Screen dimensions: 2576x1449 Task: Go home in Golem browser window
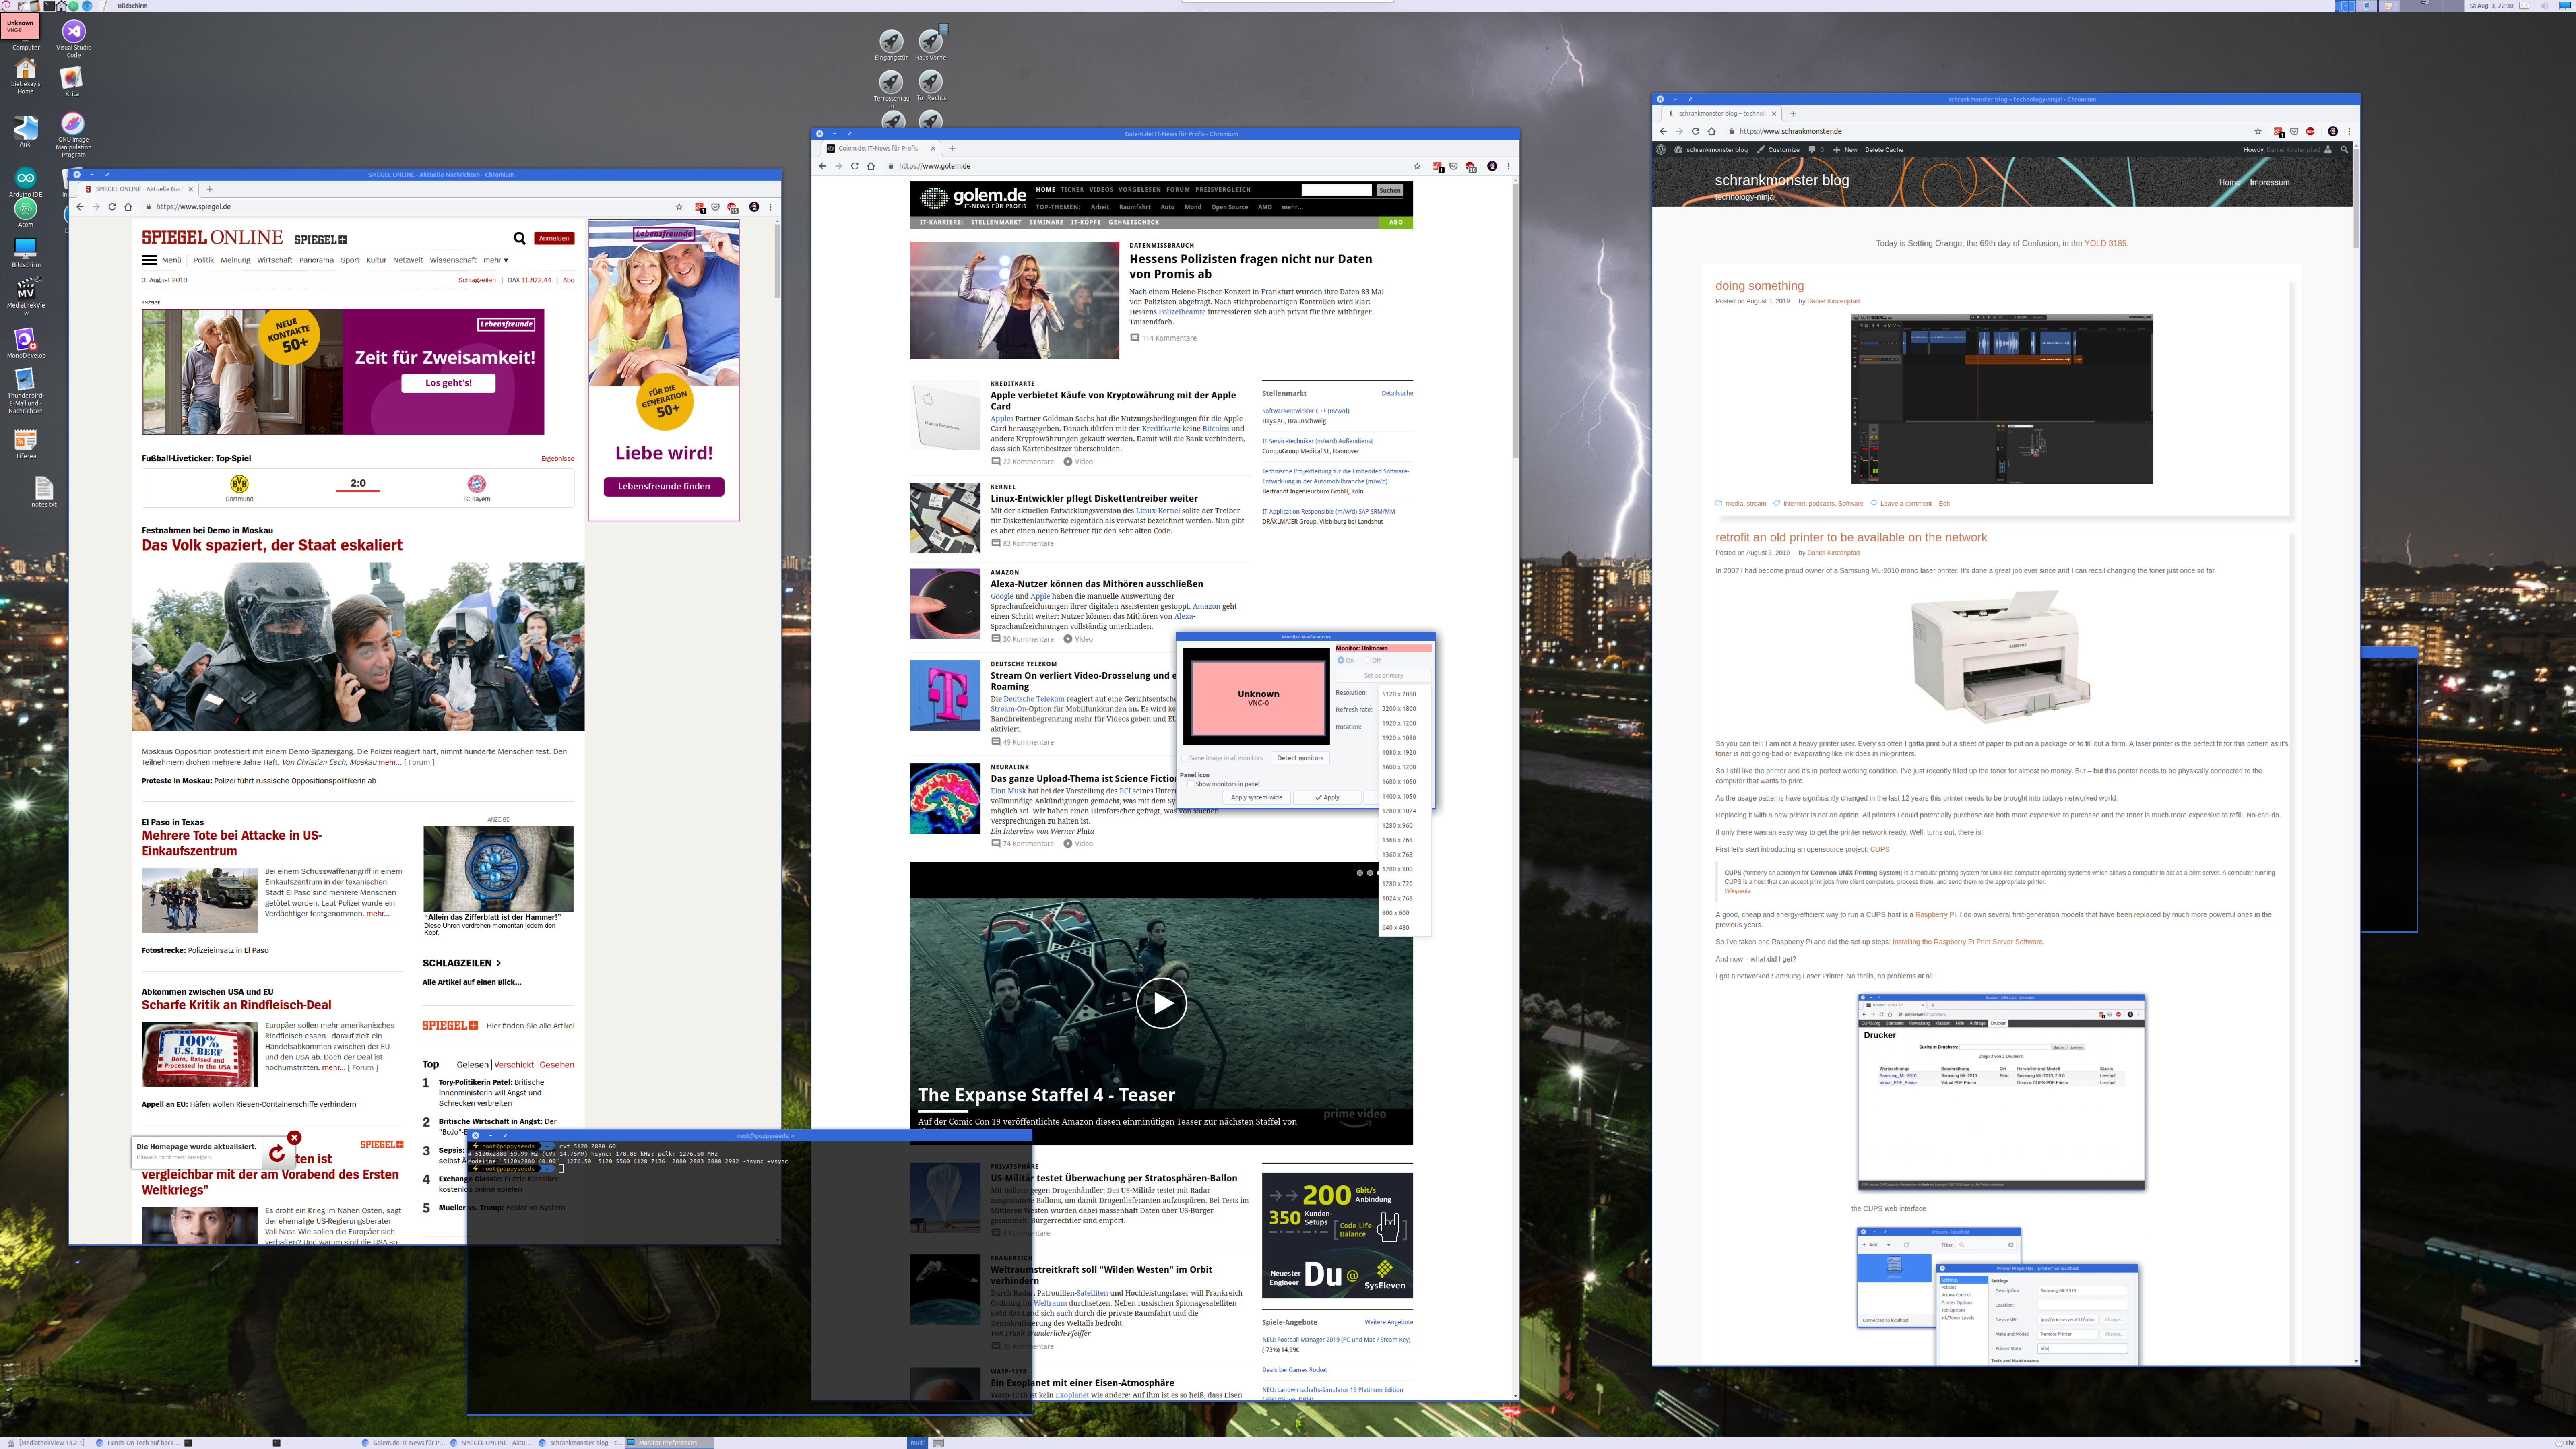871,166
